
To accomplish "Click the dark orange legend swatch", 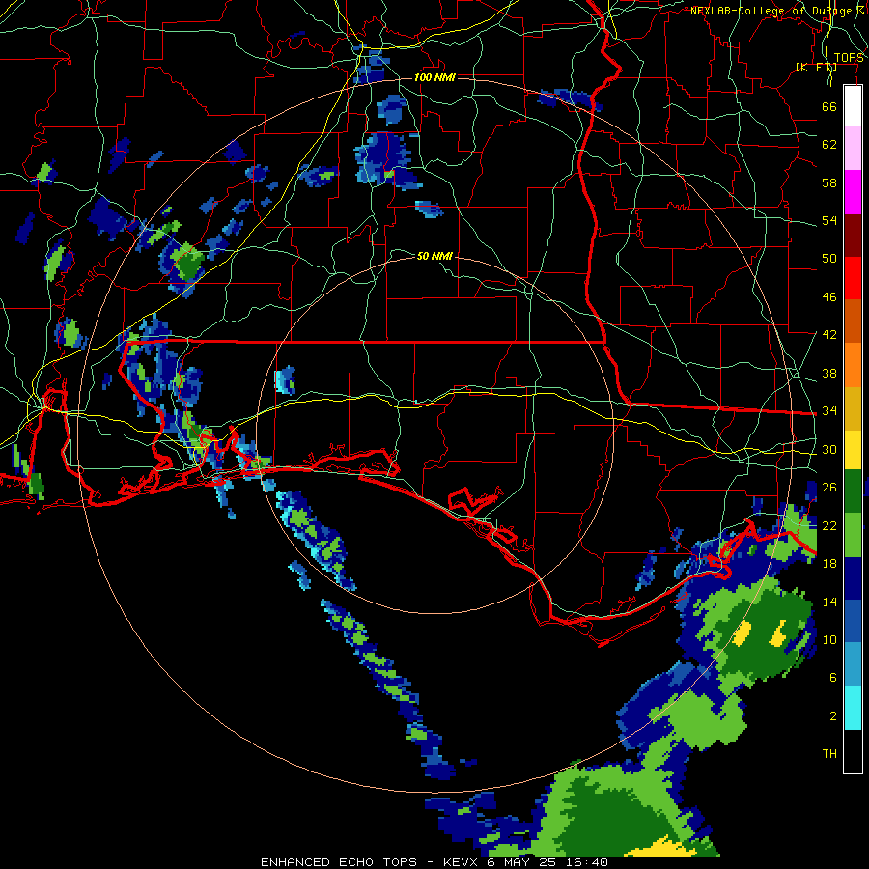I will (853, 322).
